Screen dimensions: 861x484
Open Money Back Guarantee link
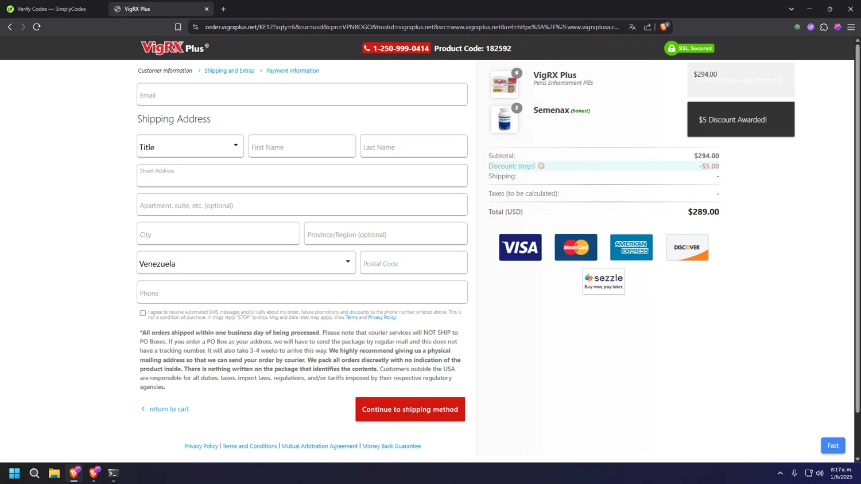pos(391,446)
